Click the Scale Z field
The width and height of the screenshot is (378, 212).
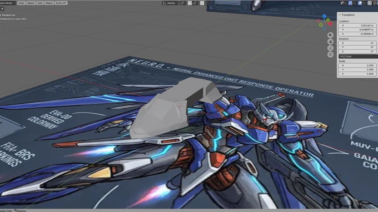[357, 74]
